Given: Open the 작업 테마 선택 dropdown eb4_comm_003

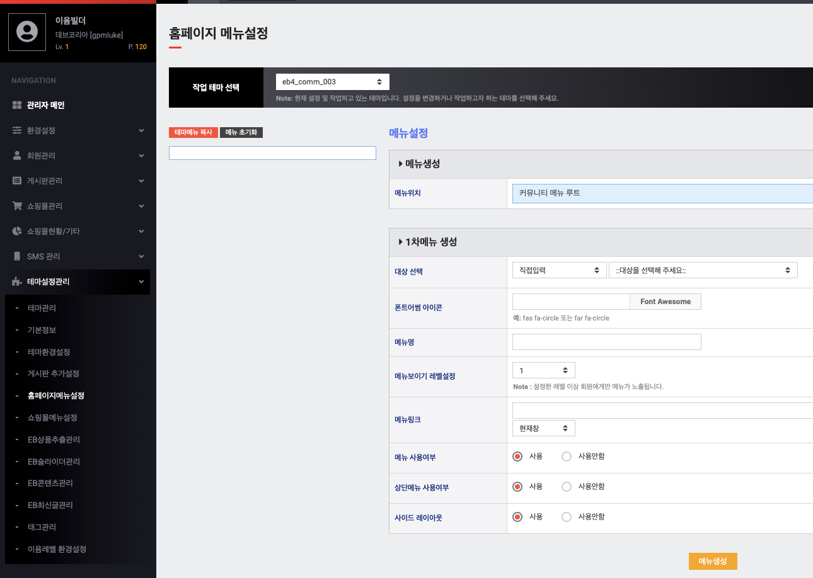Looking at the screenshot, I should click(333, 82).
